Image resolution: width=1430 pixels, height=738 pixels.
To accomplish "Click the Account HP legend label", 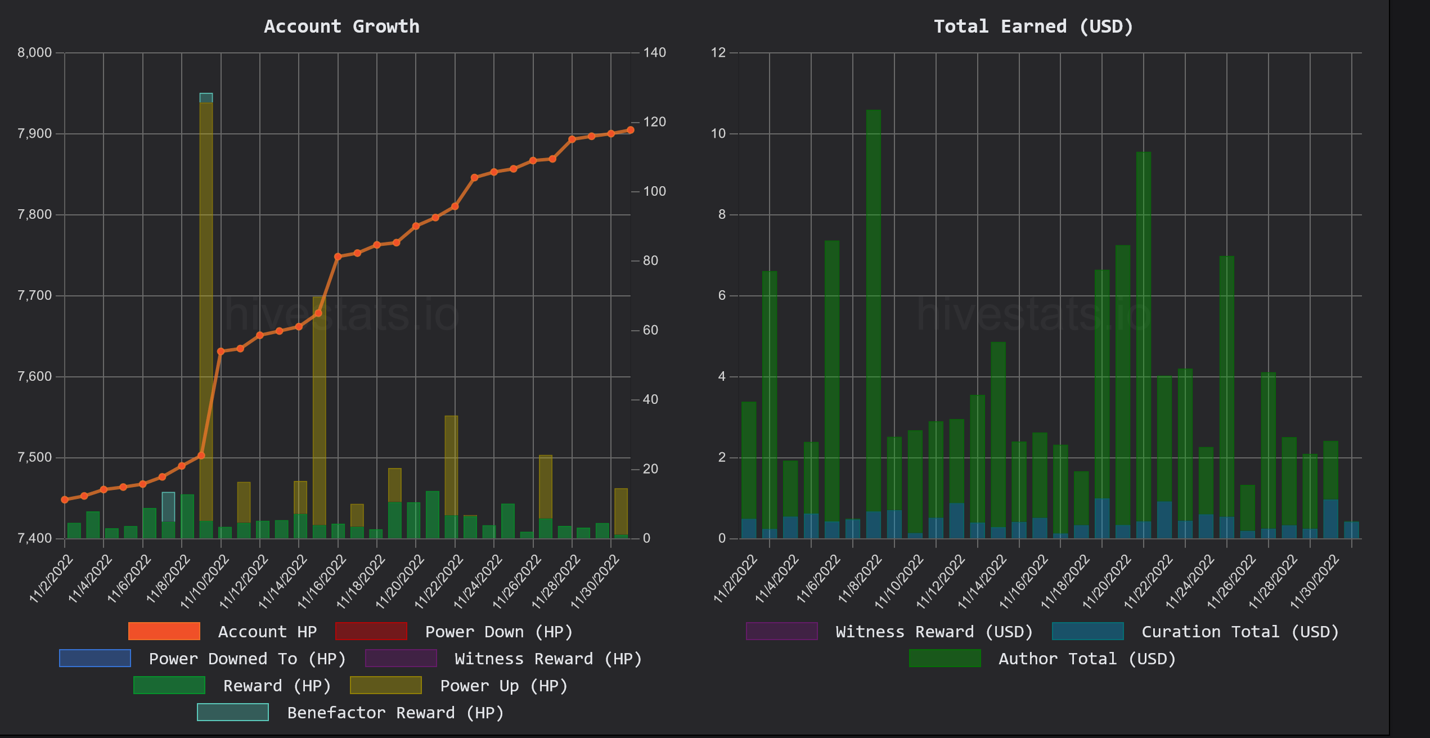I will 268,632.
